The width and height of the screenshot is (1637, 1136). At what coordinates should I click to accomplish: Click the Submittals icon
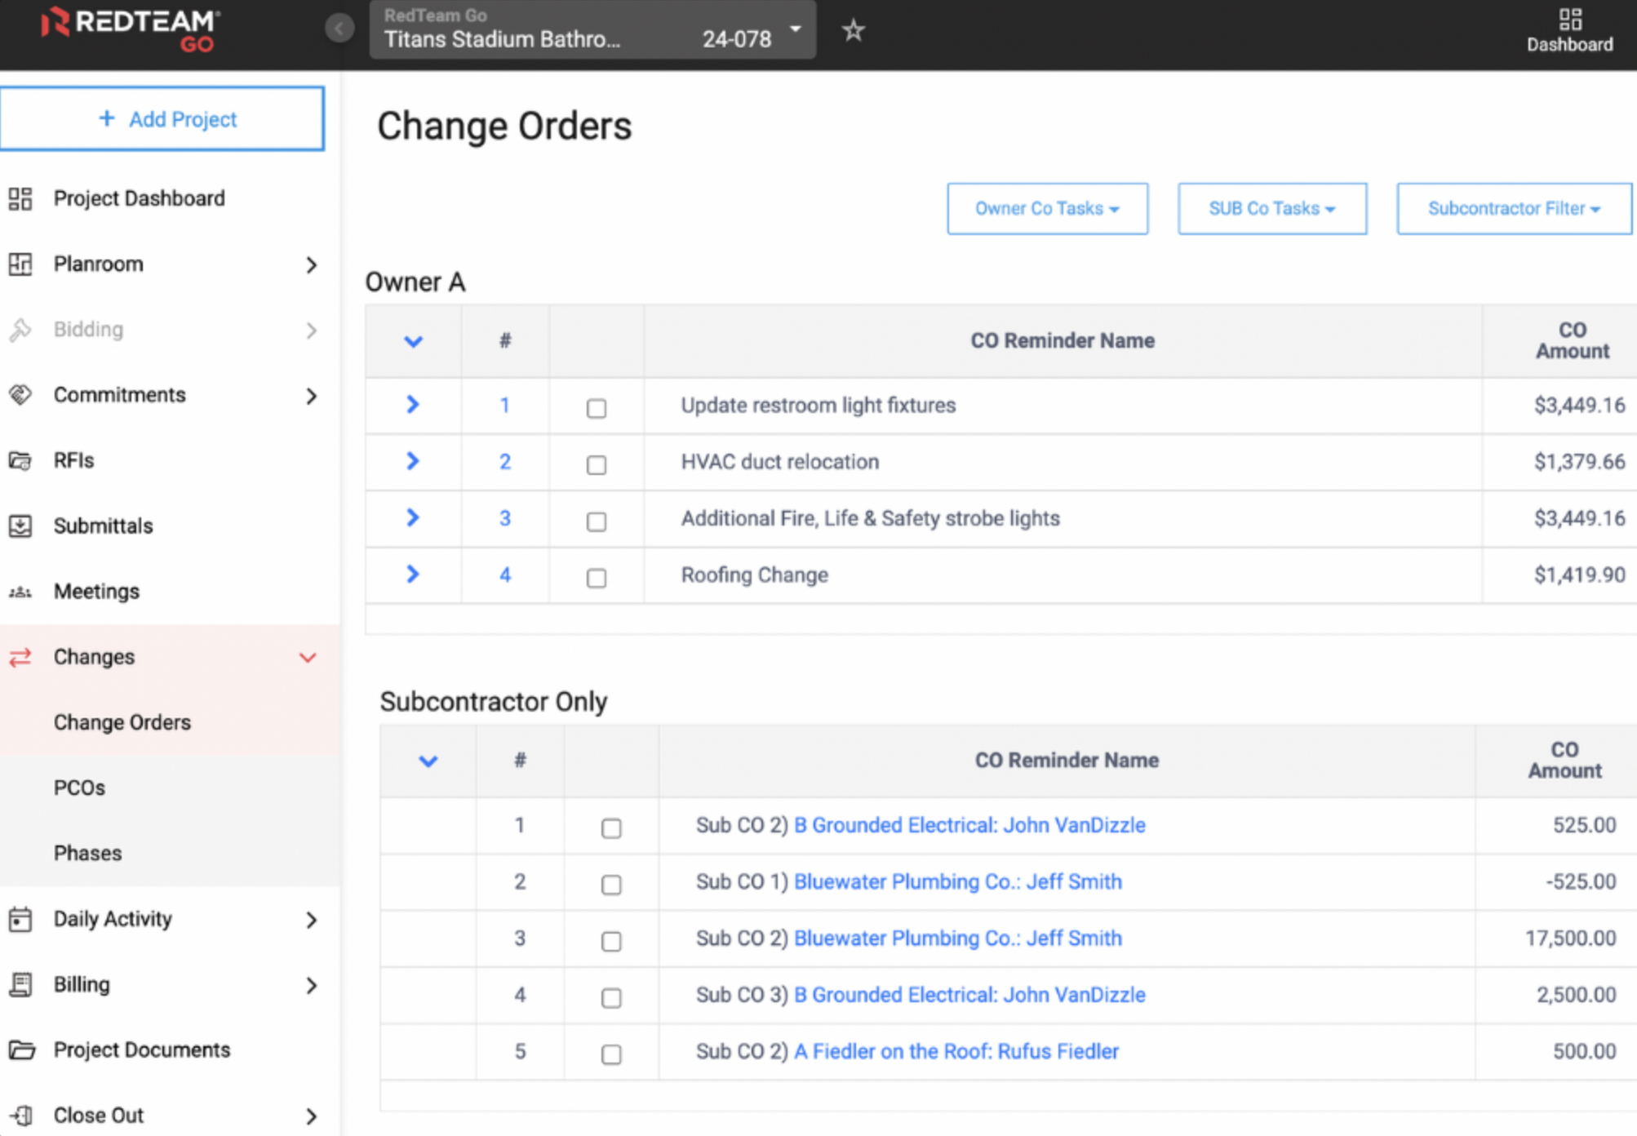tap(20, 526)
